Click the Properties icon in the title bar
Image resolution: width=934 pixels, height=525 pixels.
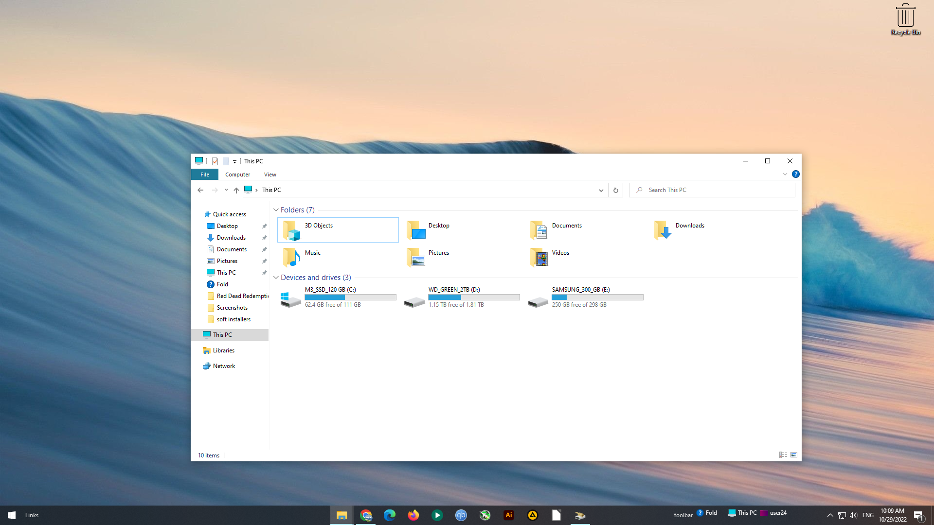pos(215,161)
